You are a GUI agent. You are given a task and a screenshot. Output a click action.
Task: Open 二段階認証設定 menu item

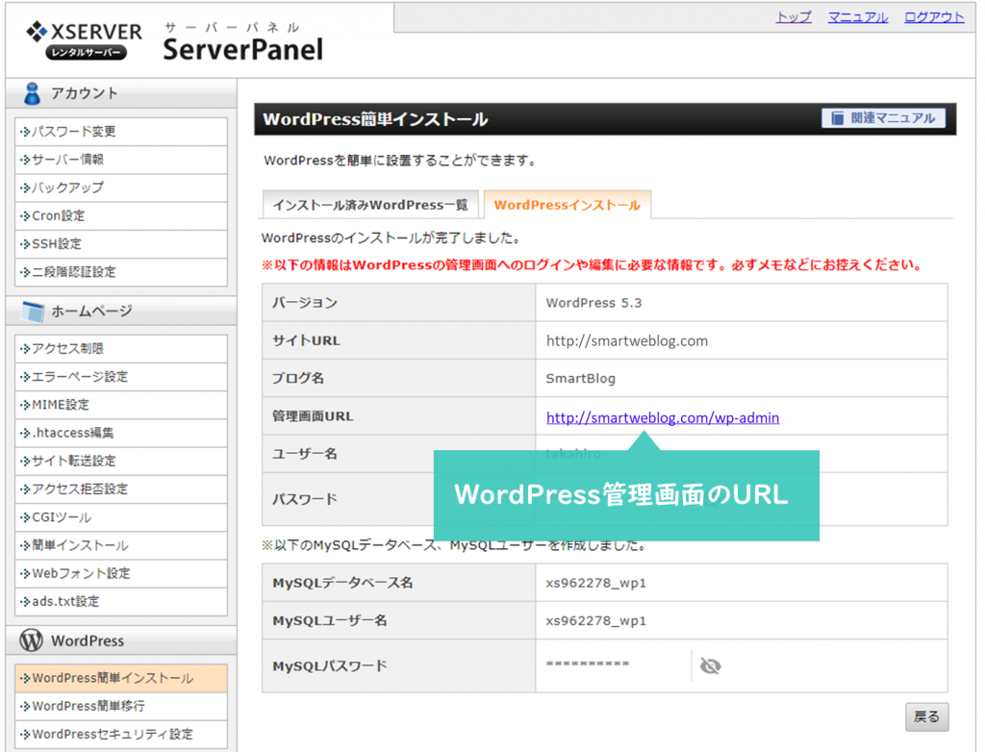(121, 272)
